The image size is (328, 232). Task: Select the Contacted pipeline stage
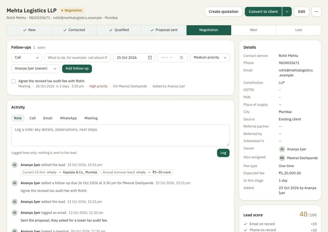(74, 30)
